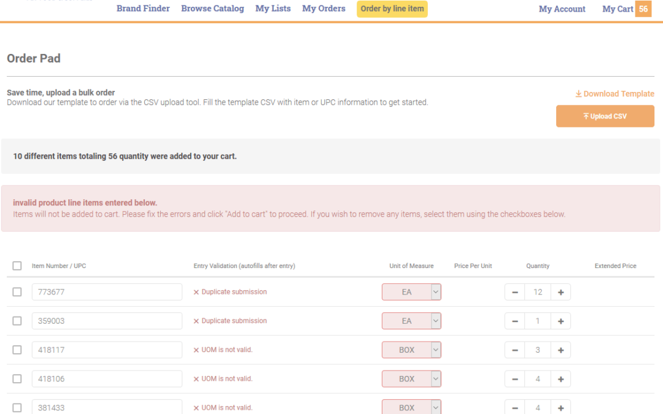The image size is (663, 414).
Task: Click UOM is not valid for 381433
Action: [223, 408]
